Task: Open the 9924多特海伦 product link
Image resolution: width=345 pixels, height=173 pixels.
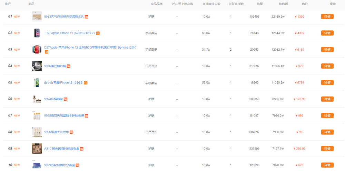Action: pos(53,99)
